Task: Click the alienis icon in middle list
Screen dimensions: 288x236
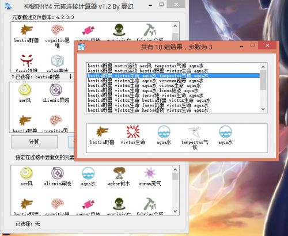Action: point(56,90)
